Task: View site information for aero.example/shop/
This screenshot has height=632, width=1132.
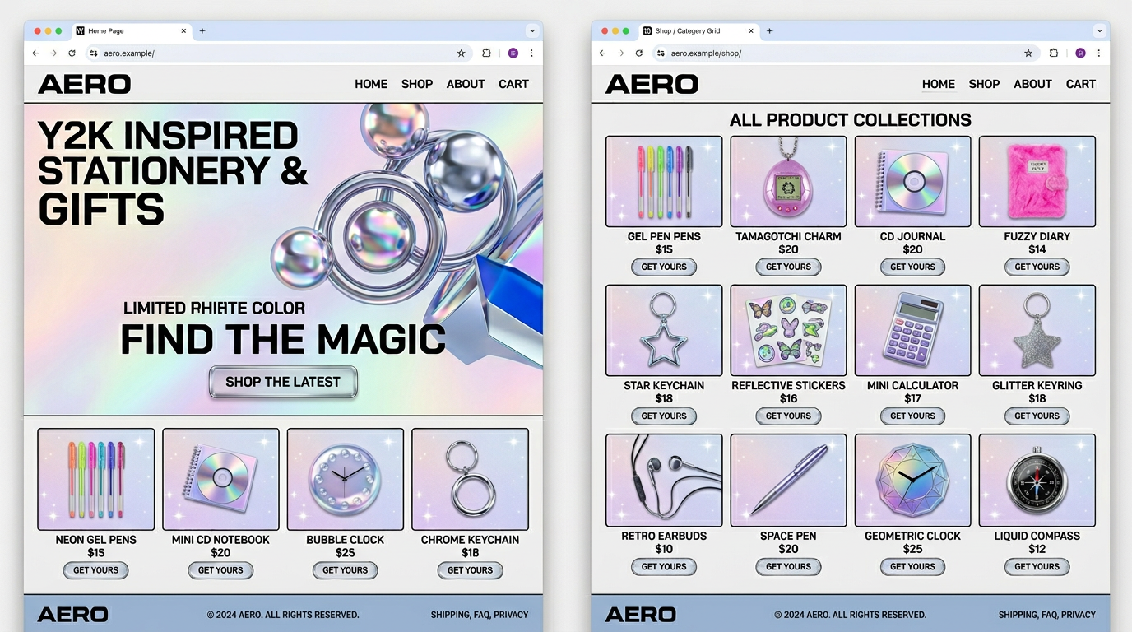Action: [x=660, y=53]
